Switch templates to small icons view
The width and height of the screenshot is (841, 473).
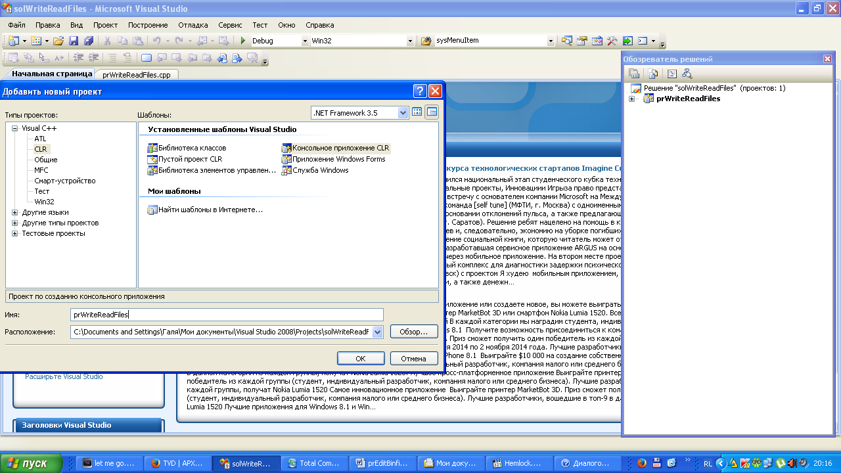[432, 112]
